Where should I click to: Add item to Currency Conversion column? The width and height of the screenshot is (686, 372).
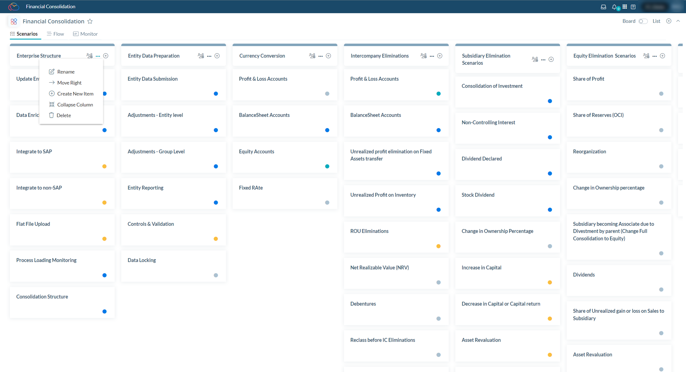click(x=328, y=56)
